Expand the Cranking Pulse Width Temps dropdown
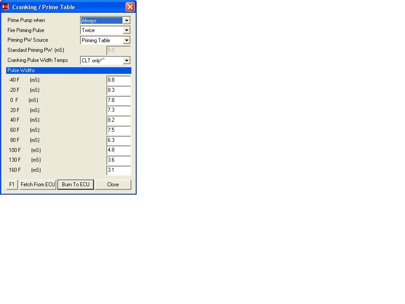 (127, 60)
